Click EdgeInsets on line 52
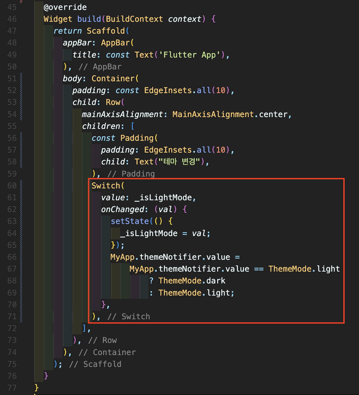Screen dimensions: 359x395 point(168,90)
